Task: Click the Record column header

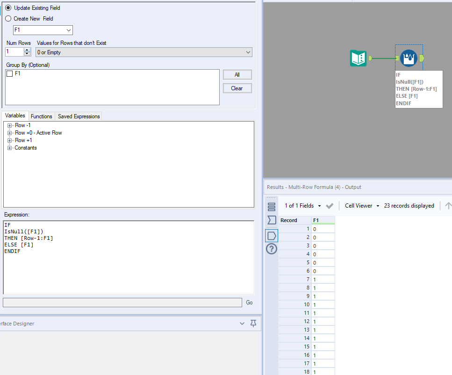Action: pos(295,220)
